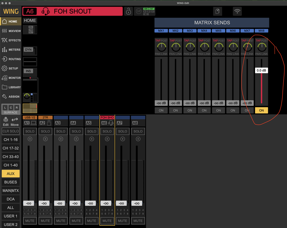Click the A1 channel fader handle
The image size is (287, 228).
coord(29,203)
